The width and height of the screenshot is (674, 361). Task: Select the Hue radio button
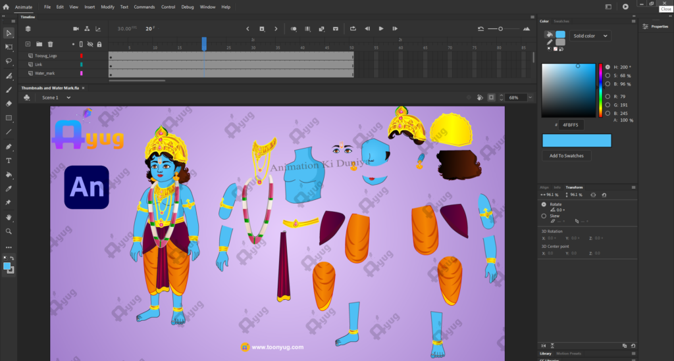(x=608, y=67)
